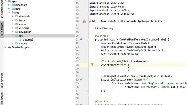Select the res folder icon
Viewport: 187px width, 105px height.
(x=13, y=13)
